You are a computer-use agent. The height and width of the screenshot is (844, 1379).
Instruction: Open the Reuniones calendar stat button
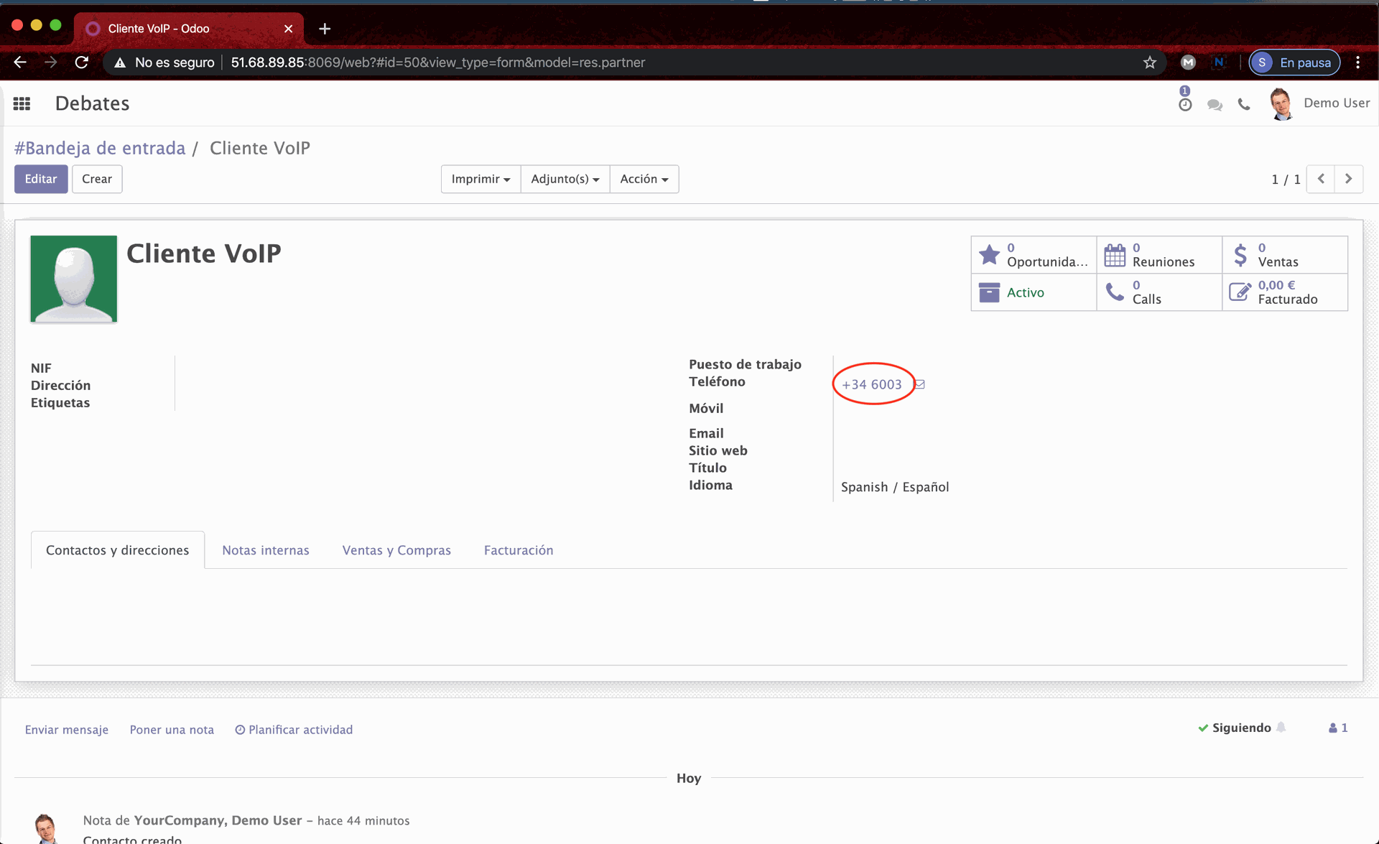coord(1159,255)
